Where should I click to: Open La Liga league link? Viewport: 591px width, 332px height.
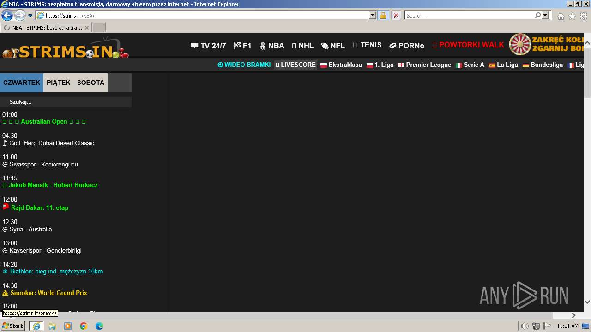tap(503, 65)
